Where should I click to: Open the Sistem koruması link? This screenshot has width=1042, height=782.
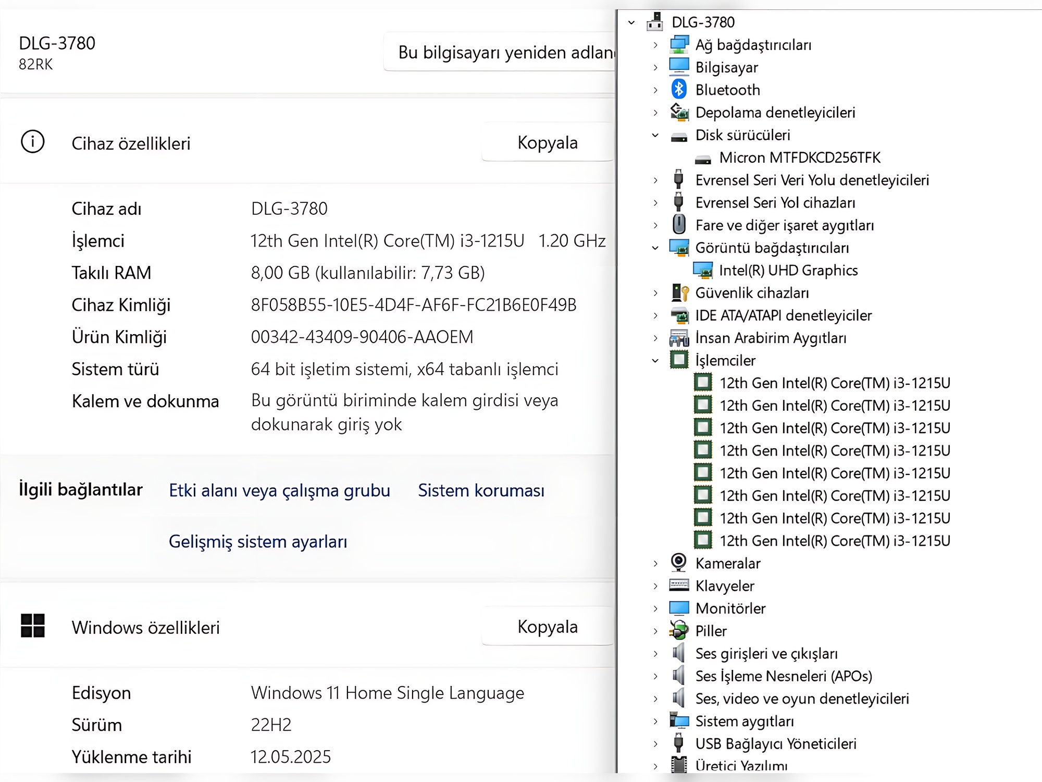pos(481,491)
